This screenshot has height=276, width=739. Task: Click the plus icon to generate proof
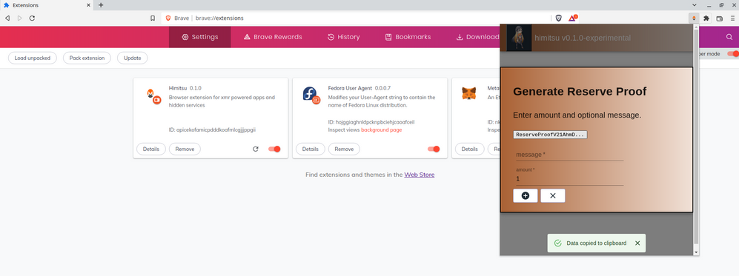coord(525,195)
